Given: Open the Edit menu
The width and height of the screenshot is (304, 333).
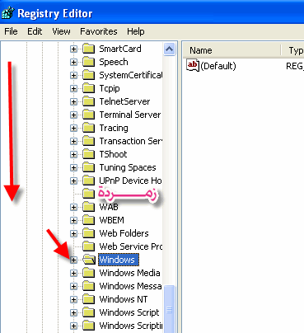Looking at the screenshot, I should click(x=35, y=31).
